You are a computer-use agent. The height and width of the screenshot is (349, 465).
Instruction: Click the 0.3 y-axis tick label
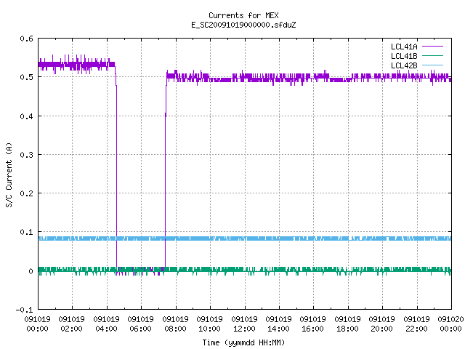click(x=26, y=155)
